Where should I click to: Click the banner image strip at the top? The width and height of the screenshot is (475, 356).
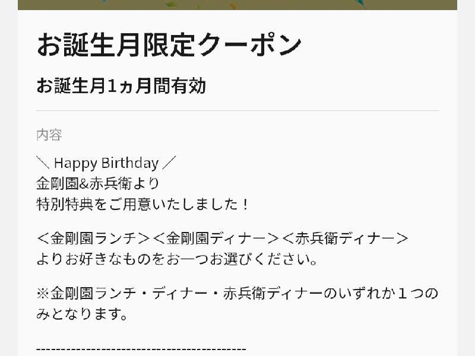pyautogui.click(x=237, y=5)
